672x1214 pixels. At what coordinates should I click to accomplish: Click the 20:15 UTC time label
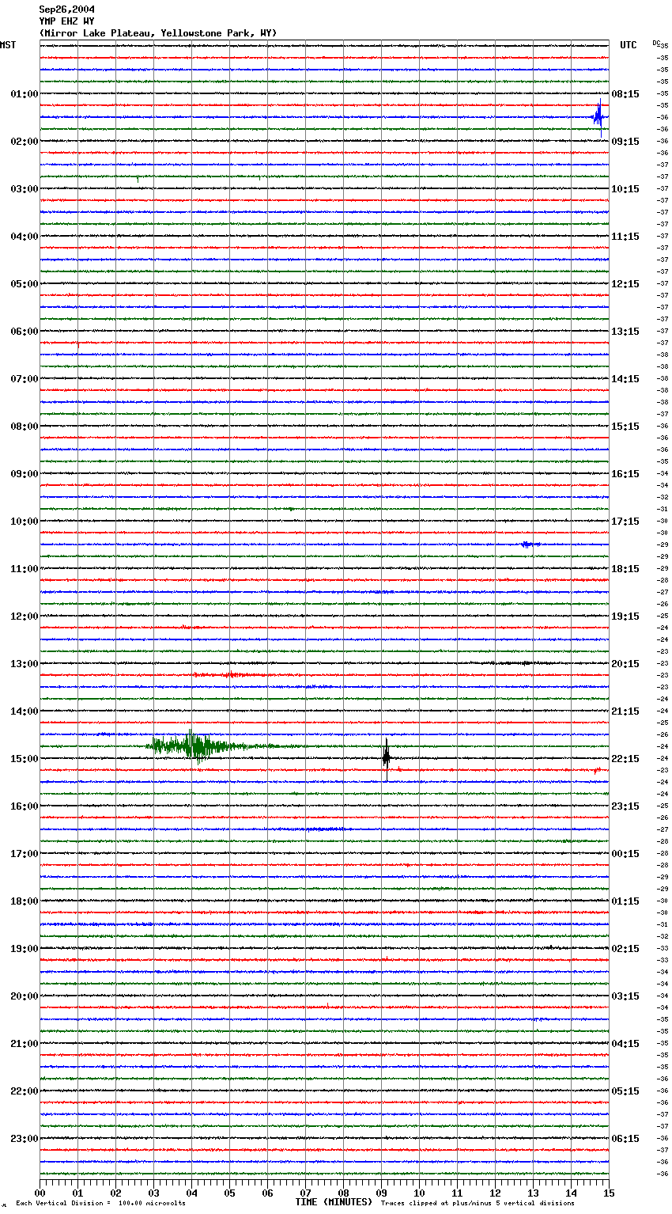point(625,664)
